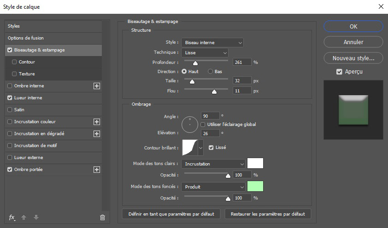The width and height of the screenshot is (388, 228).
Task: Click the Profondeur value field 261
Action: pyautogui.click(x=242, y=62)
